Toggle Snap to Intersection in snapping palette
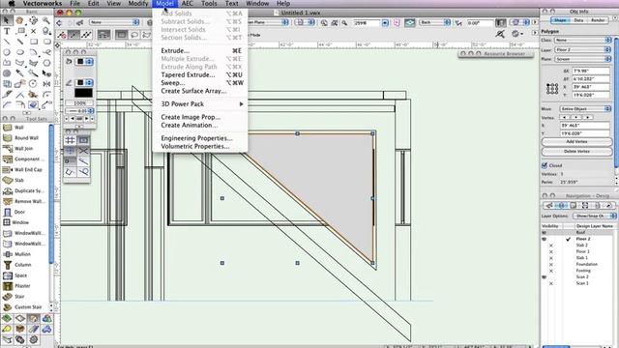Screen dimensions: 619x348 point(83,151)
